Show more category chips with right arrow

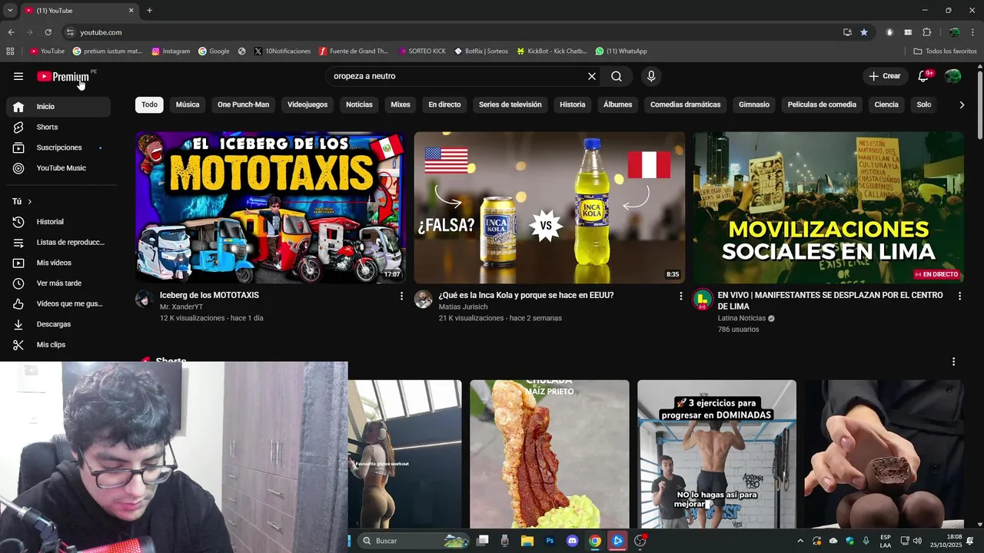coord(962,104)
